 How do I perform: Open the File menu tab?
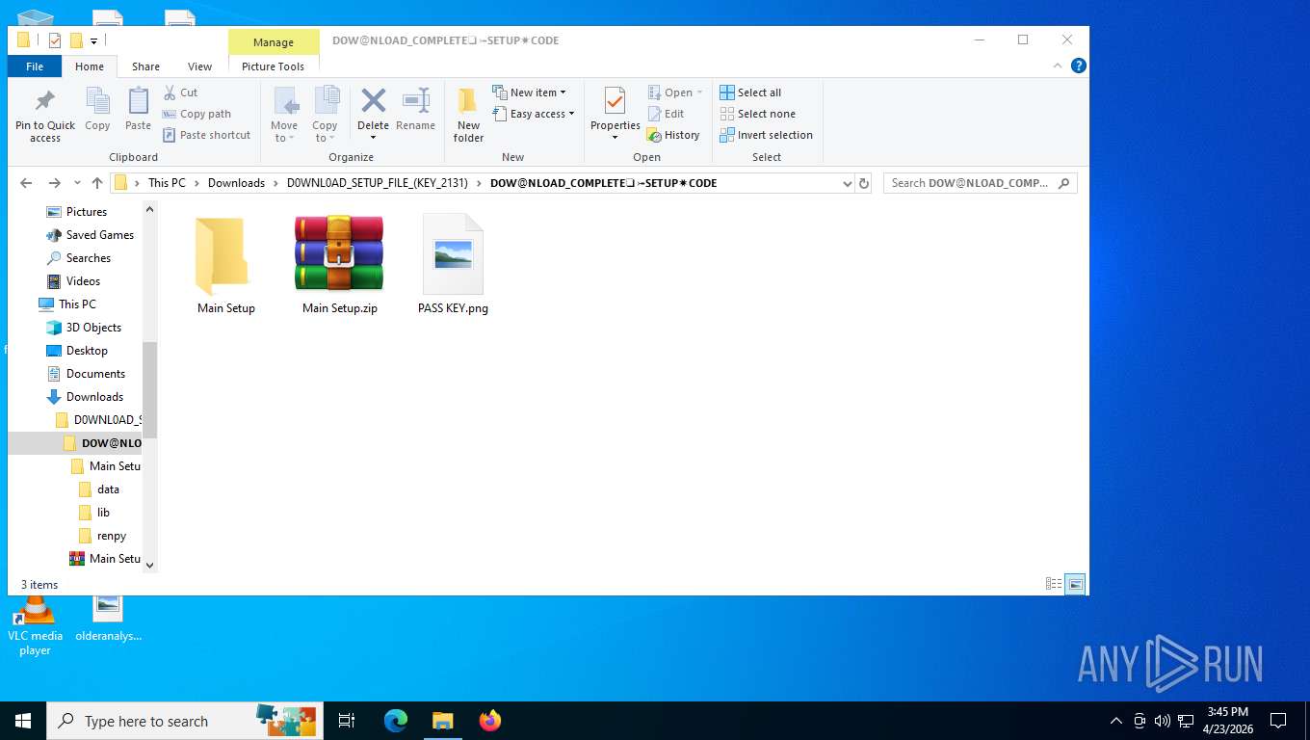[x=35, y=66]
